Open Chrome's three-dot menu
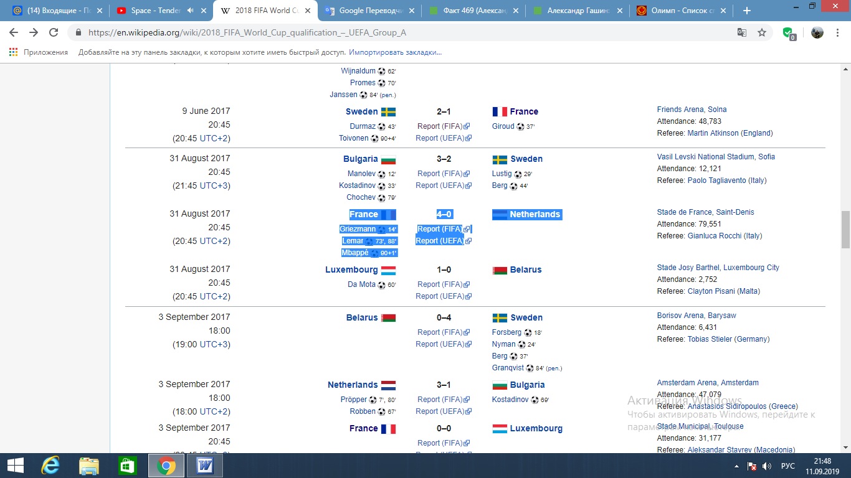This screenshot has height=478, width=851. [x=838, y=32]
